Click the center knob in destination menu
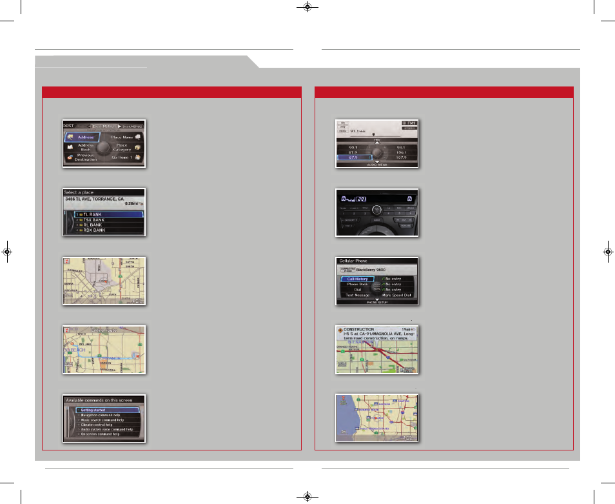 tap(104, 147)
